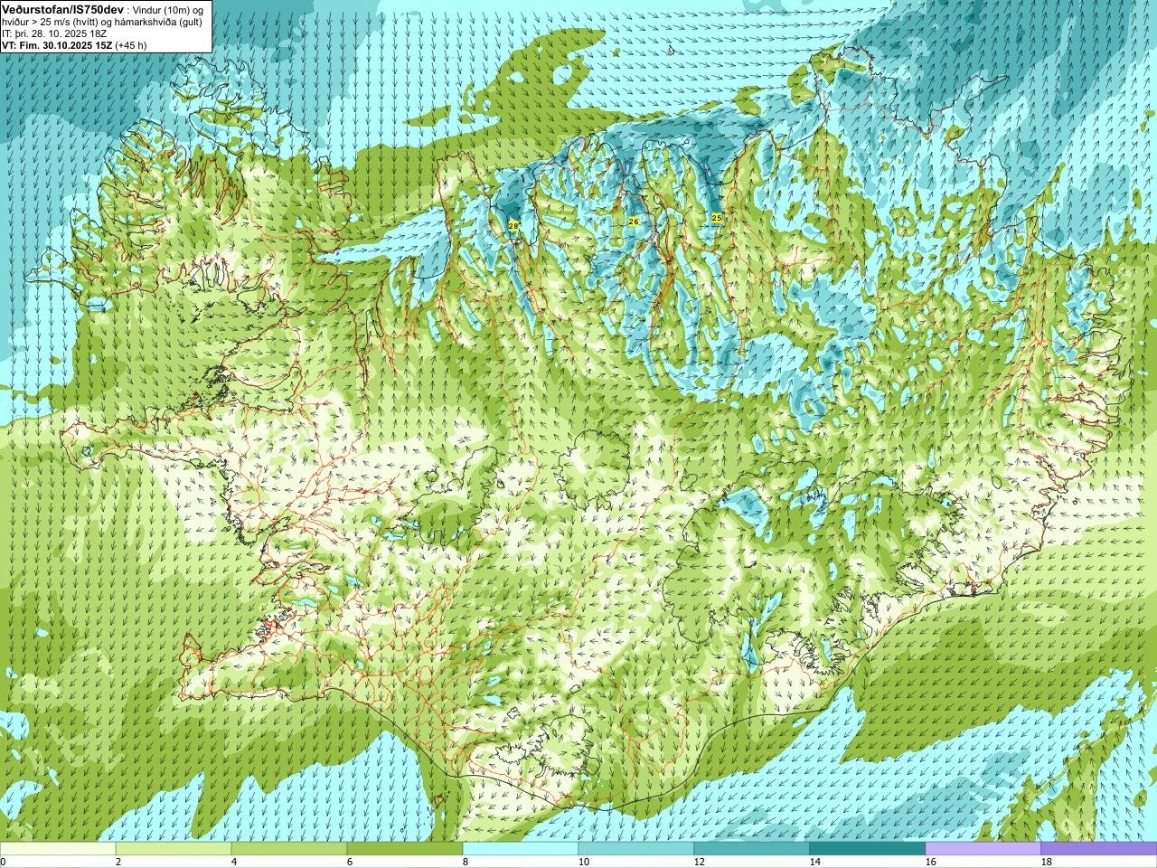Click the legend scale label '8'

(x=466, y=863)
